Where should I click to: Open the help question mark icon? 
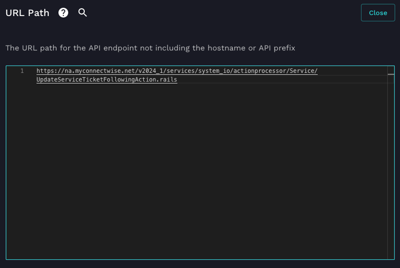click(x=63, y=12)
